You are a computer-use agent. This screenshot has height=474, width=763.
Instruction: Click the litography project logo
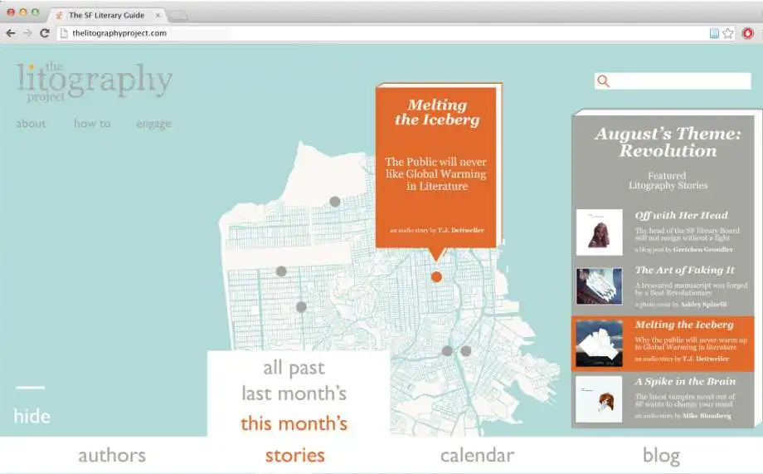[94, 82]
